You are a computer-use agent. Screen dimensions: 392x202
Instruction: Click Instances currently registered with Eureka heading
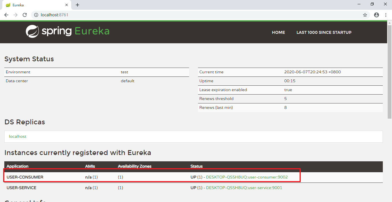(x=78, y=152)
